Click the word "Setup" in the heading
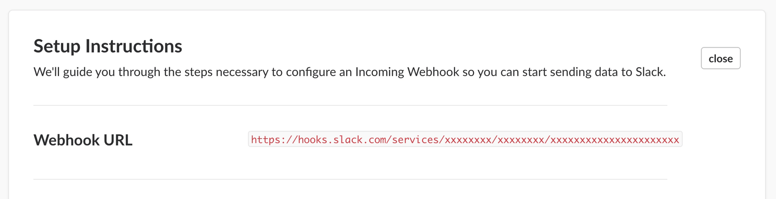Screen dimensions: 776x199 point(57,46)
